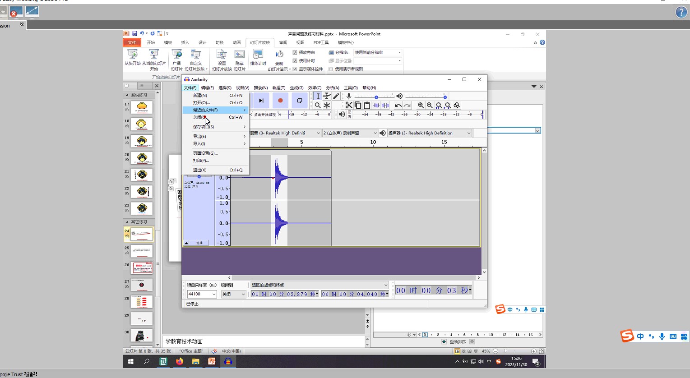Open the 扬声器 playback device dropdown
This screenshot has width=690, height=378.
429,133
